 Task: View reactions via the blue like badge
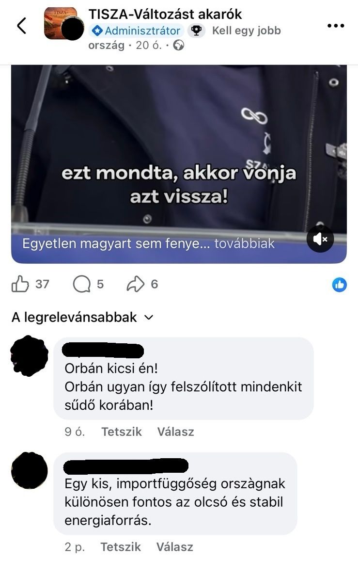point(340,285)
